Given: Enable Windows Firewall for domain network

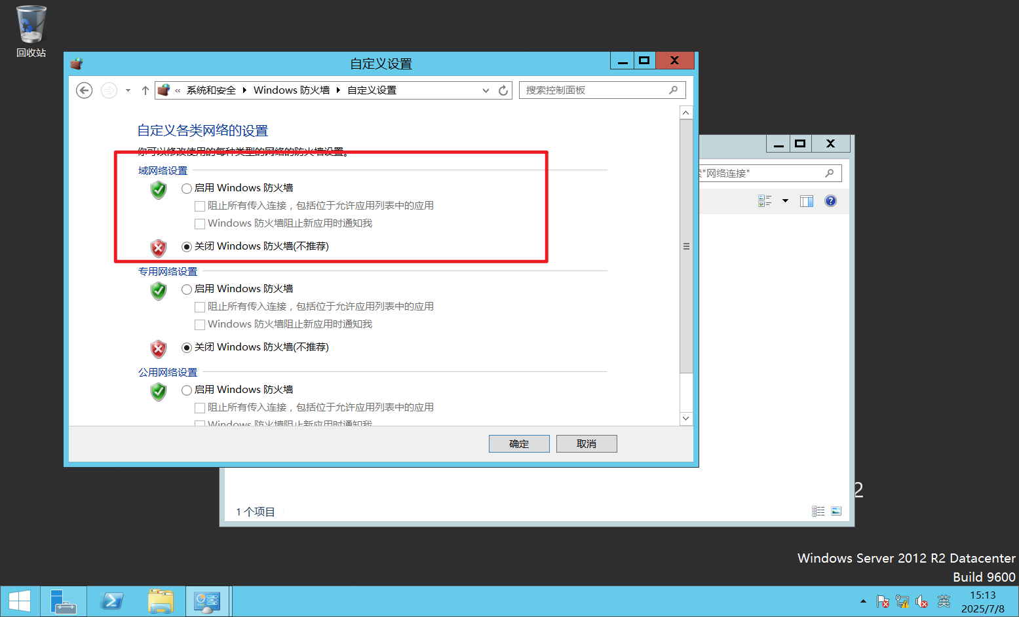Looking at the screenshot, I should pos(187,189).
